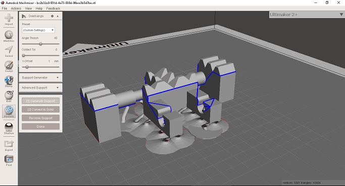Open the Feedback menu
This screenshot has height=186, width=345.
53,9
